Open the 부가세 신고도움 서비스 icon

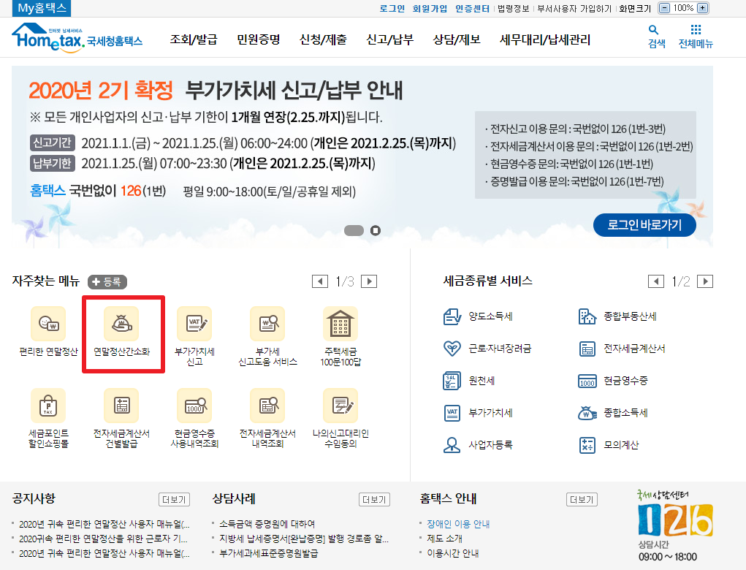(267, 324)
